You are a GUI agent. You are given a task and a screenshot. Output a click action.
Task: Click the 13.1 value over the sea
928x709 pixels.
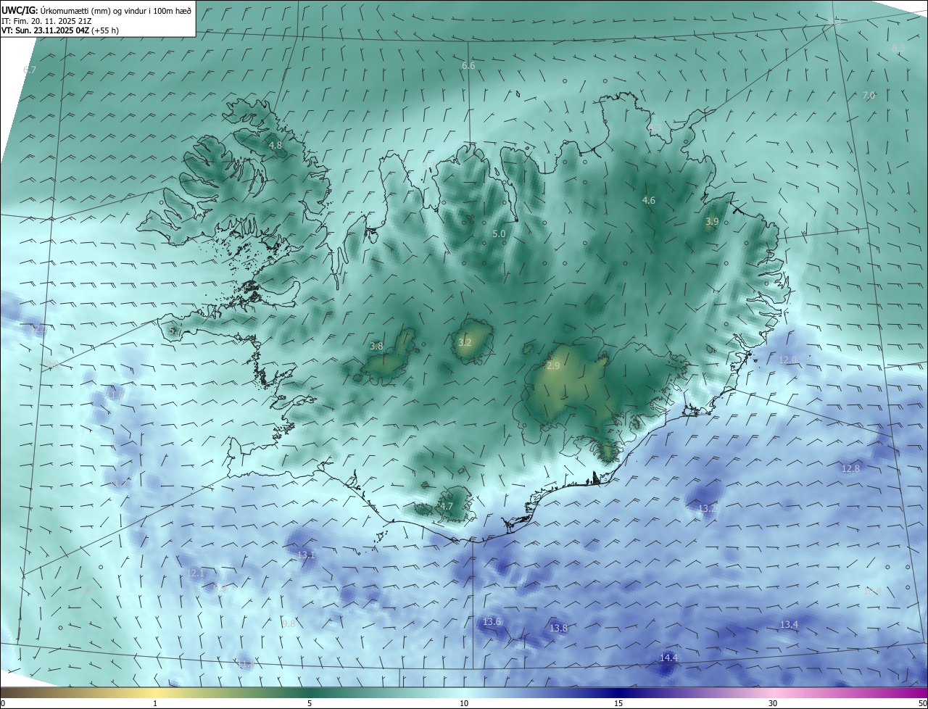tap(307, 555)
